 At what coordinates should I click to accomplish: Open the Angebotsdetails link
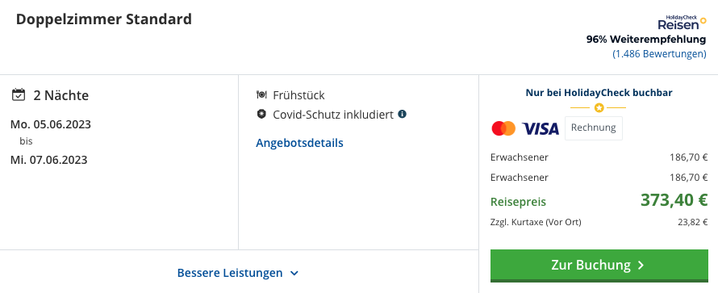point(299,143)
